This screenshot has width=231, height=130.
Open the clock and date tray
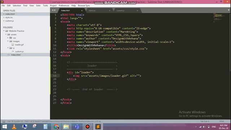(x=223, y=127)
